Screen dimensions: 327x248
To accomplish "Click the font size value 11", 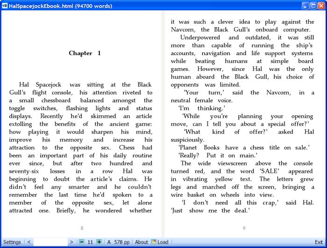I will tap(90, 242).
